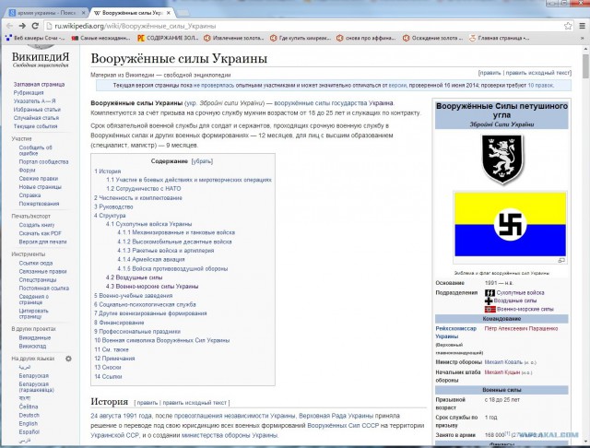The height and width of the screenshot is (448, 590).
Task: Click 'править' next to the История heading
Action: coord(147,403)
